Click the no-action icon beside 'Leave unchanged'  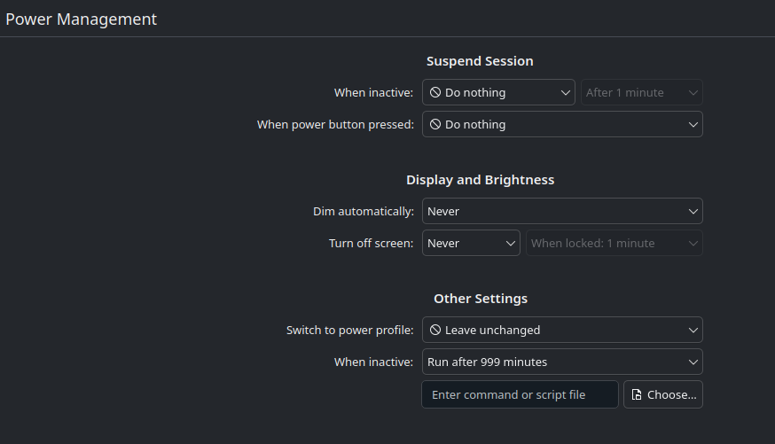point(435,331)
